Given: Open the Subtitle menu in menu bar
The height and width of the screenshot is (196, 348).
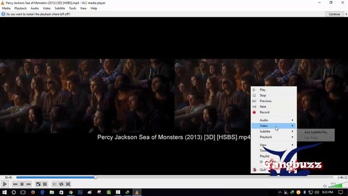Looking at the screenshot, I should (60, 8).
